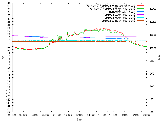Click the '22:00' time axis label
Screen dimensions: 162x121
pyautogui.click(x=136, y=115)
